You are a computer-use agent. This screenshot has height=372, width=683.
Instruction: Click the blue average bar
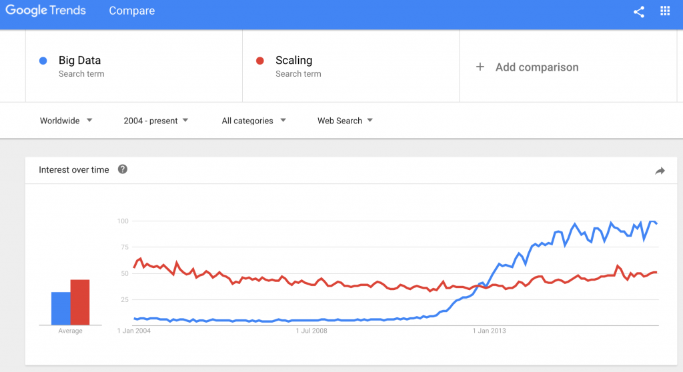coord(61,309)
